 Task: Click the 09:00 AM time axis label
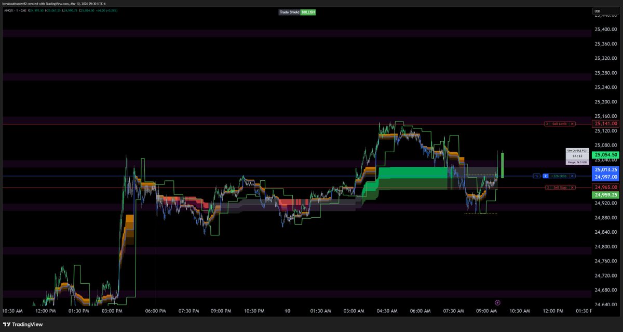click(486, 311)
